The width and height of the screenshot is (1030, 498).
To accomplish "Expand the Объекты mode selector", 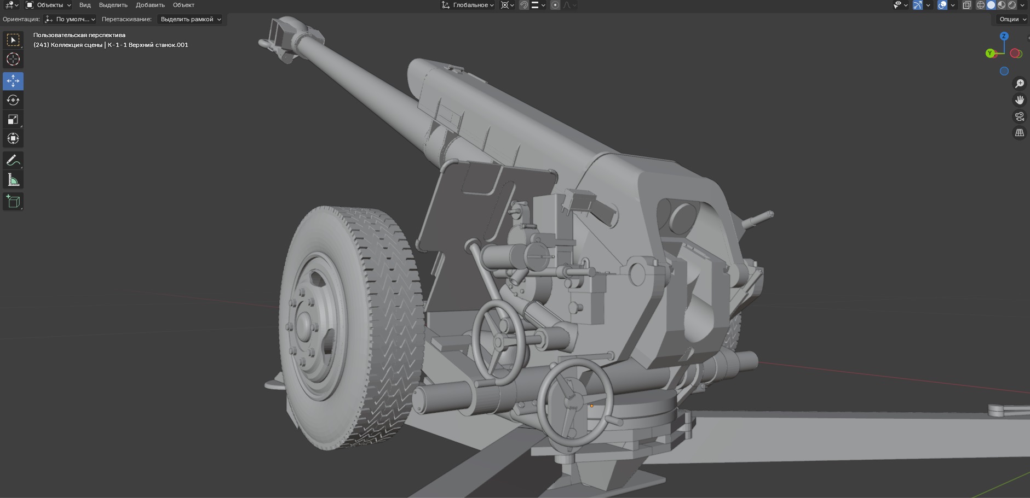I will click(x=49, y=5).
